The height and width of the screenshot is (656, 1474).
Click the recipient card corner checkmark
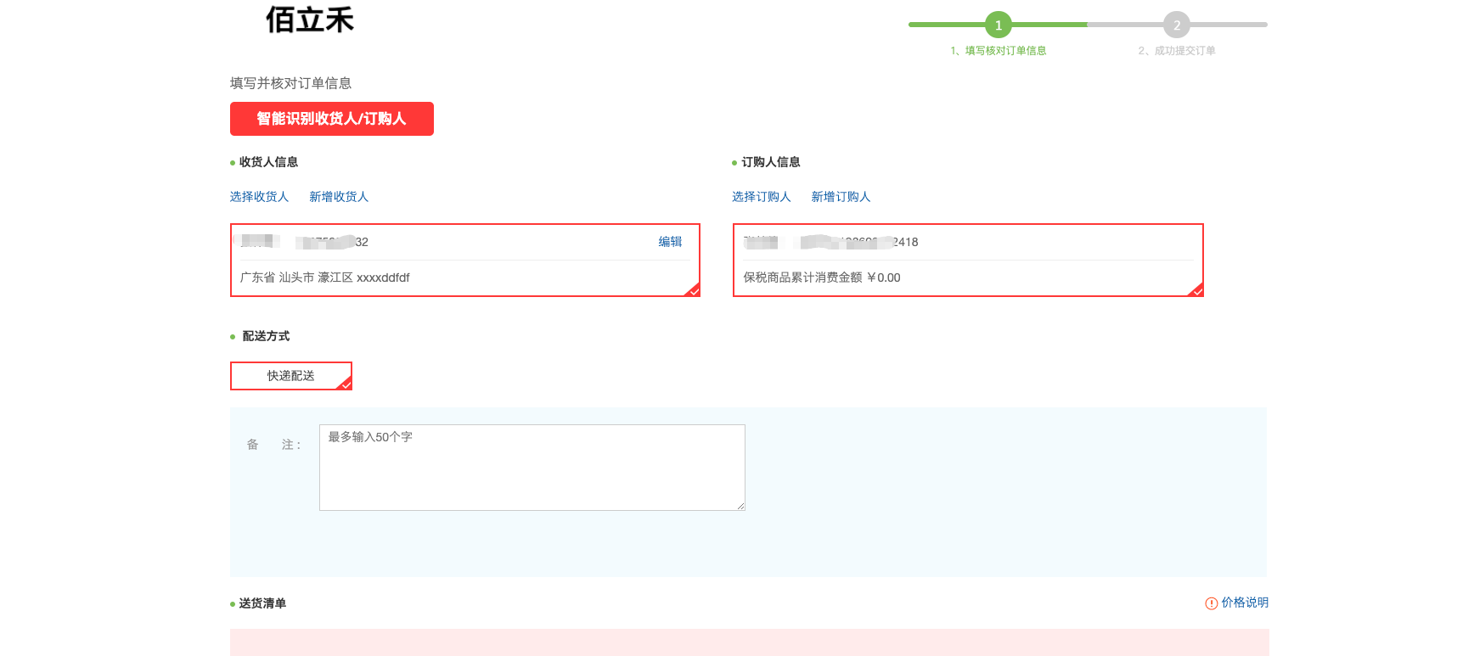coord(693,290)
